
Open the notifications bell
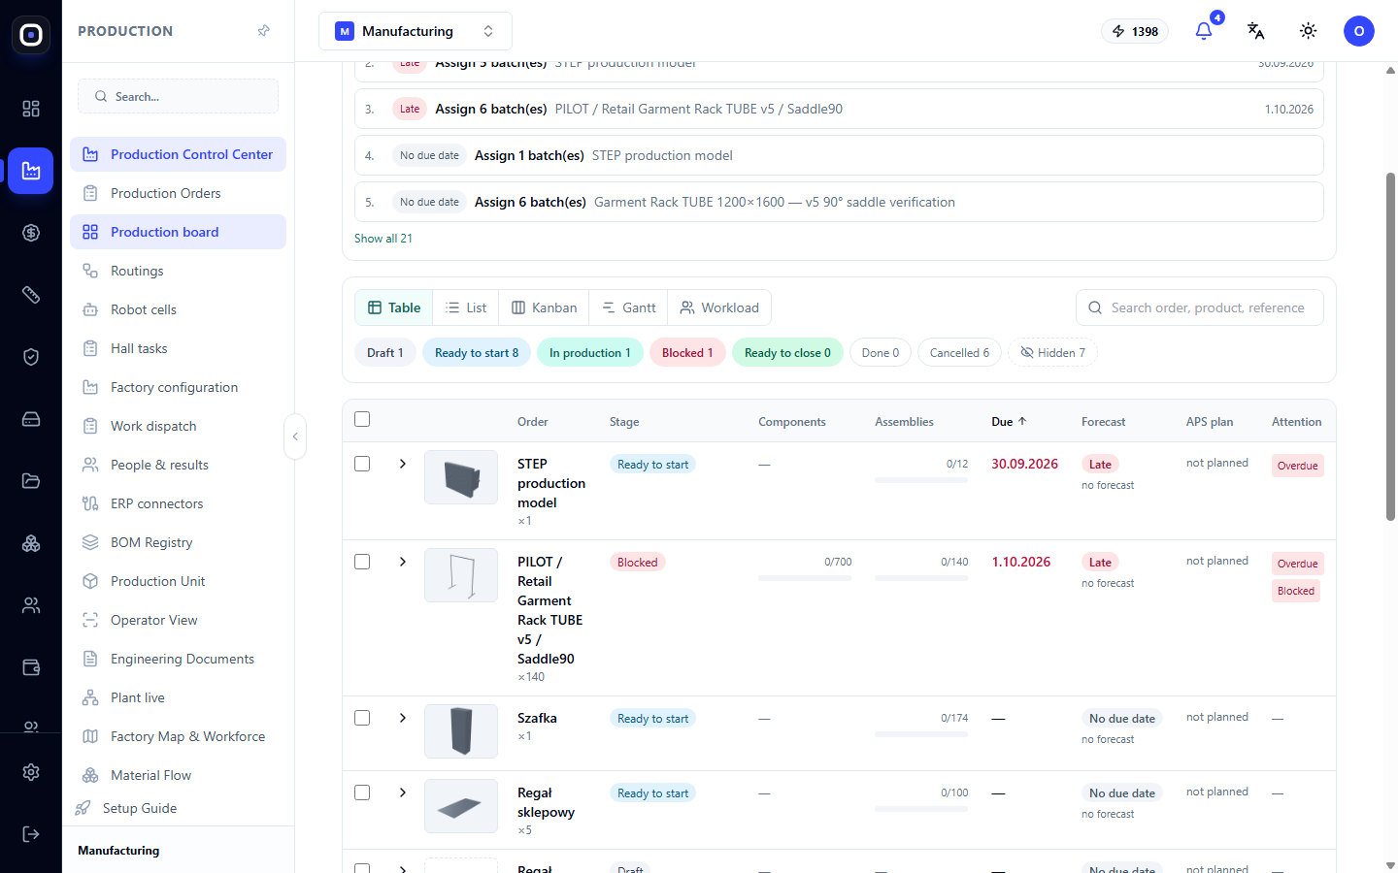coord(1204,31)
